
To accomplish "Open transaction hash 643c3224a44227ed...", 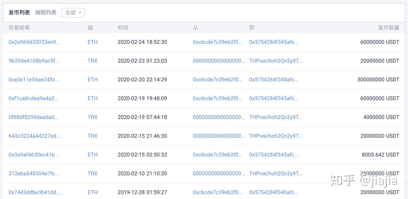I will (x=34, y=136).
